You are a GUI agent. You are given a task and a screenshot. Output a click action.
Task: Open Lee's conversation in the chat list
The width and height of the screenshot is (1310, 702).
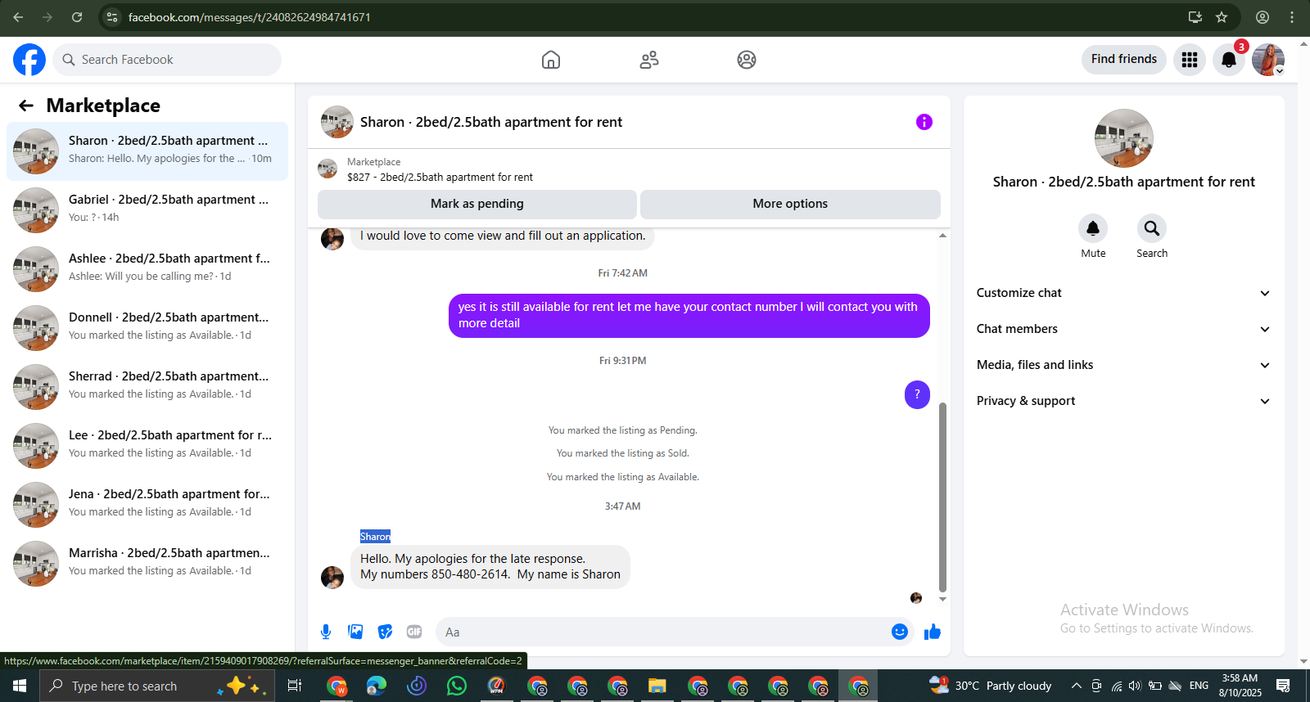click(147, 446)
